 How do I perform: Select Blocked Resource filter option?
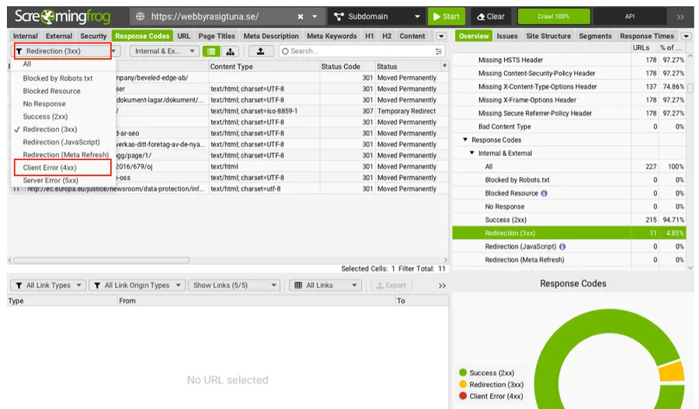(x=64, y=91)
